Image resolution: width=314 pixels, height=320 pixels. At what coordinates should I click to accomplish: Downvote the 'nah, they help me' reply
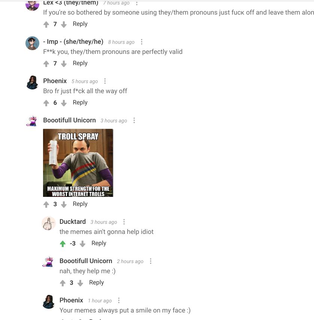tap(80, 283)
